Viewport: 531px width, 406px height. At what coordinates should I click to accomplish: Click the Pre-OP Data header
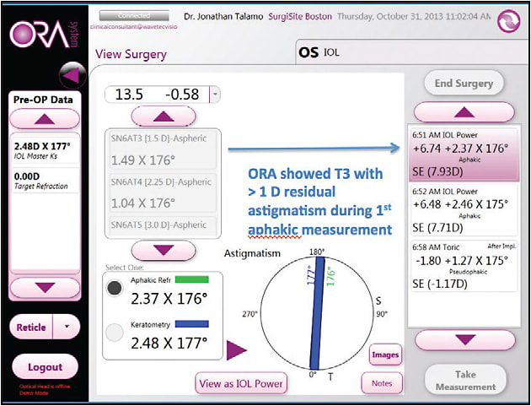point(43,100)
